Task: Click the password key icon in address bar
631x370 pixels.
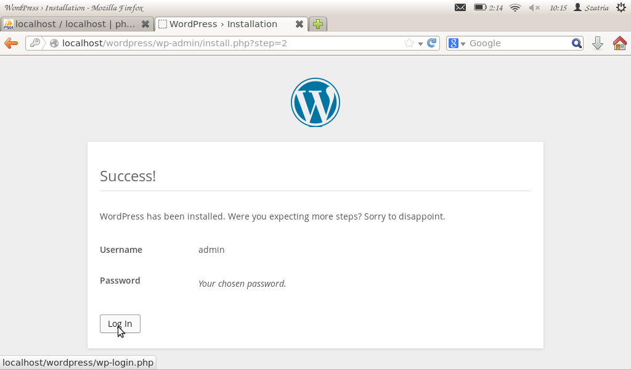Action: click(x=35, y=43)
